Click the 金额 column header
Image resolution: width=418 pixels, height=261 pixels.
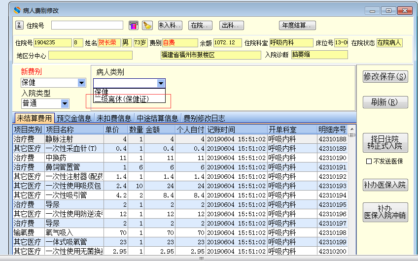160,130
